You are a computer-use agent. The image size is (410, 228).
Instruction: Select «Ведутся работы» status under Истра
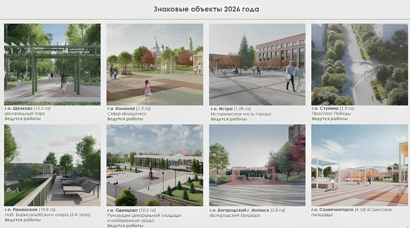click(x=229, y=119)
